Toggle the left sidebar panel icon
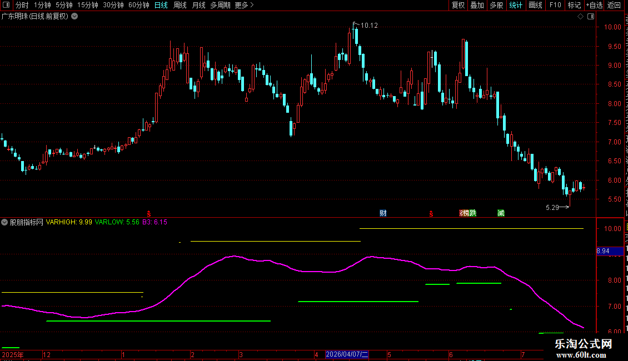This screenshot has height=361, width=628. coord(6,5)
